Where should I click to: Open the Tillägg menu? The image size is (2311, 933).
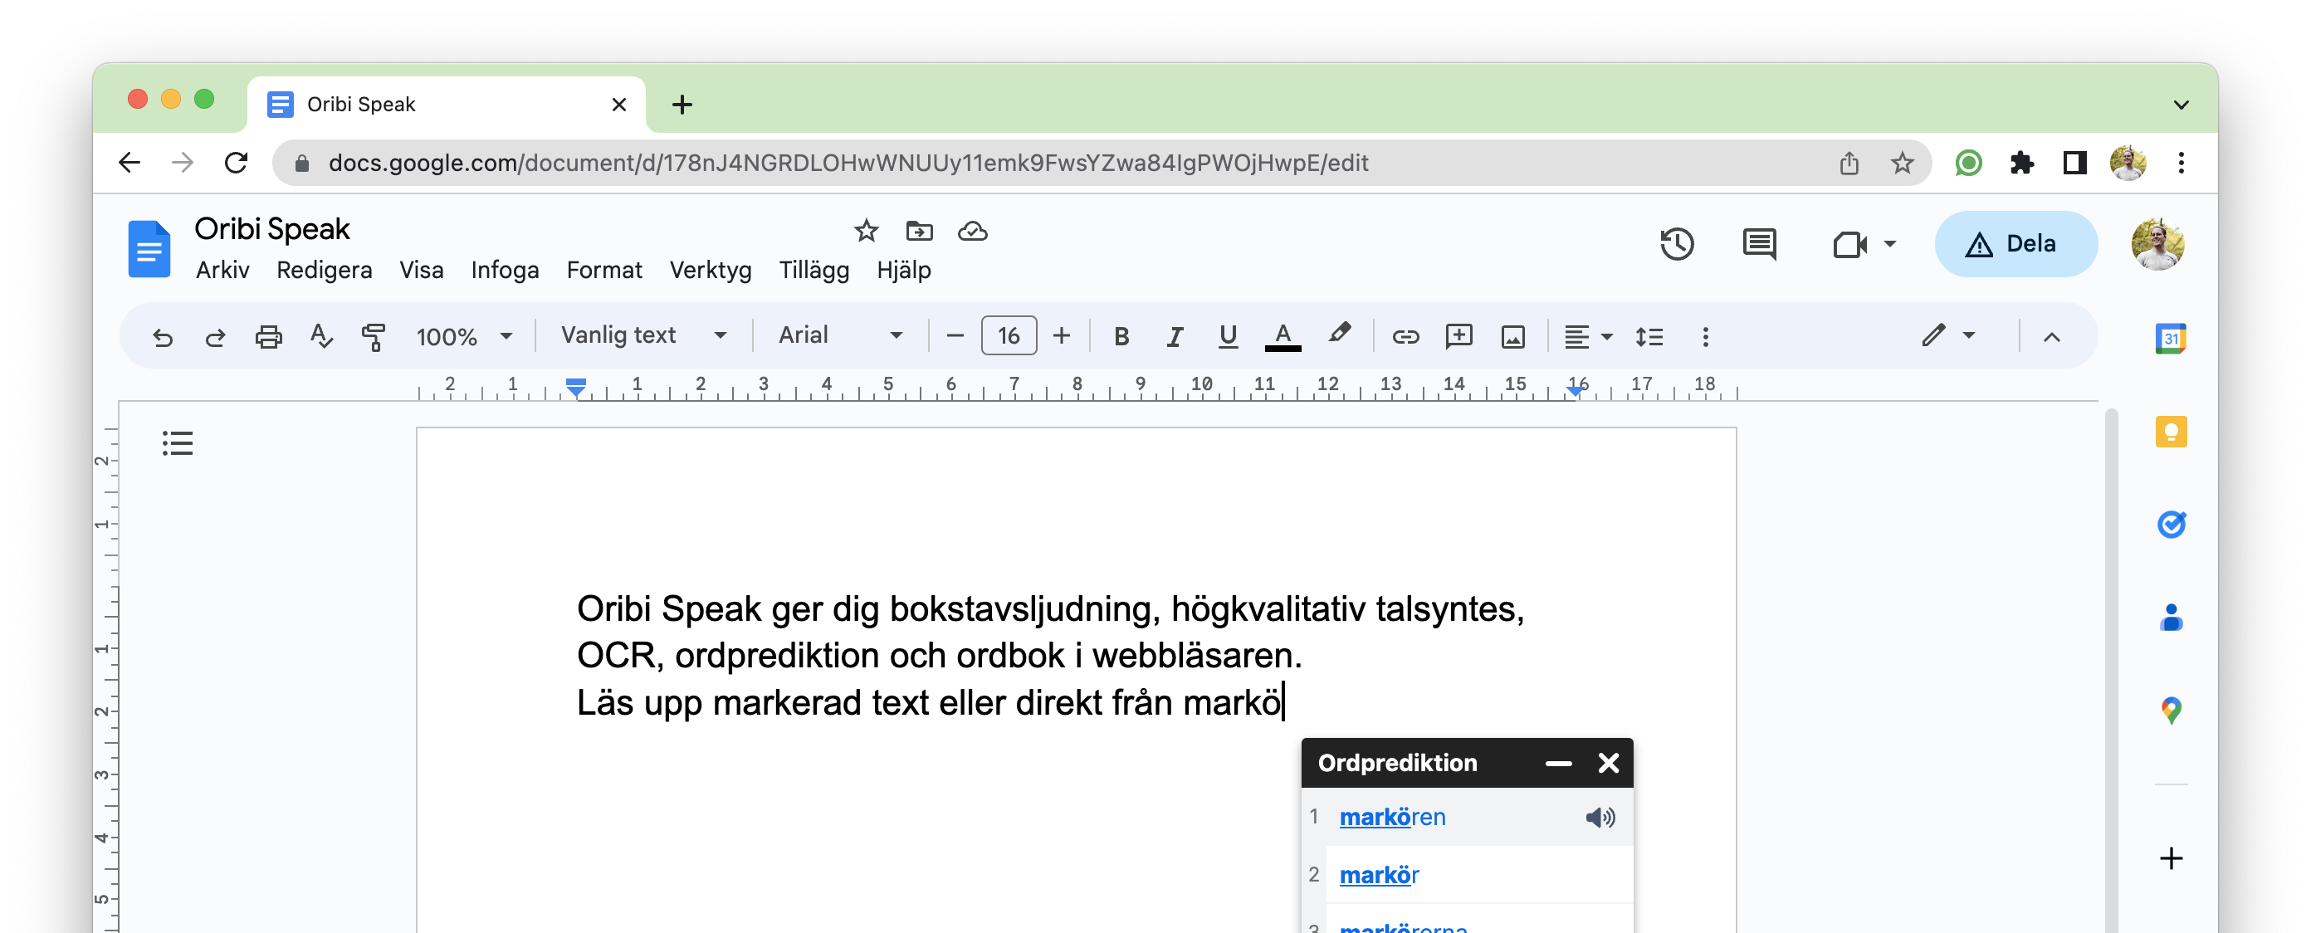(x=813, y=270)
